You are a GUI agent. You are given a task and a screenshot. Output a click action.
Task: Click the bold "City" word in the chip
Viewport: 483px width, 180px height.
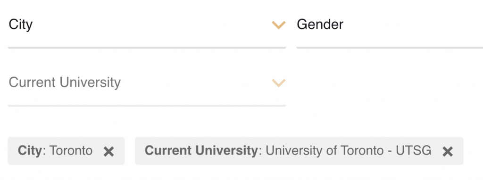(x=30, y=150)
